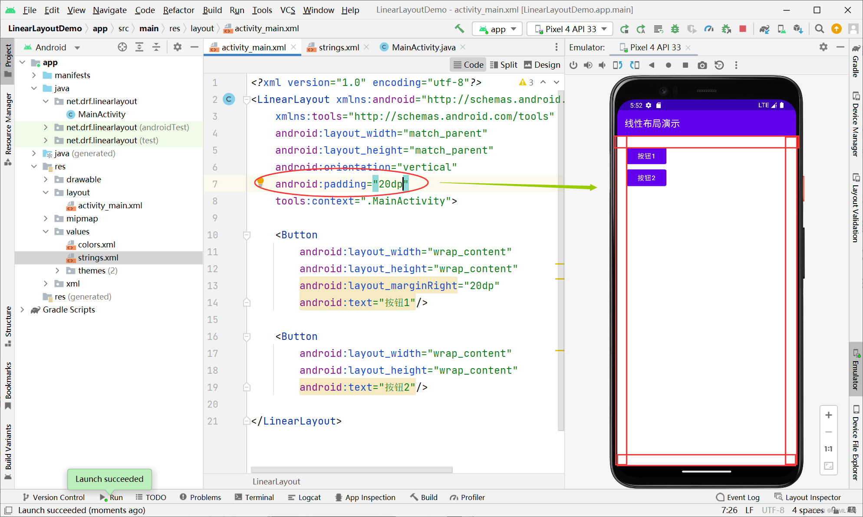
Task: Click the search everywhere magnifier icon
Action: tap(819, 29)
